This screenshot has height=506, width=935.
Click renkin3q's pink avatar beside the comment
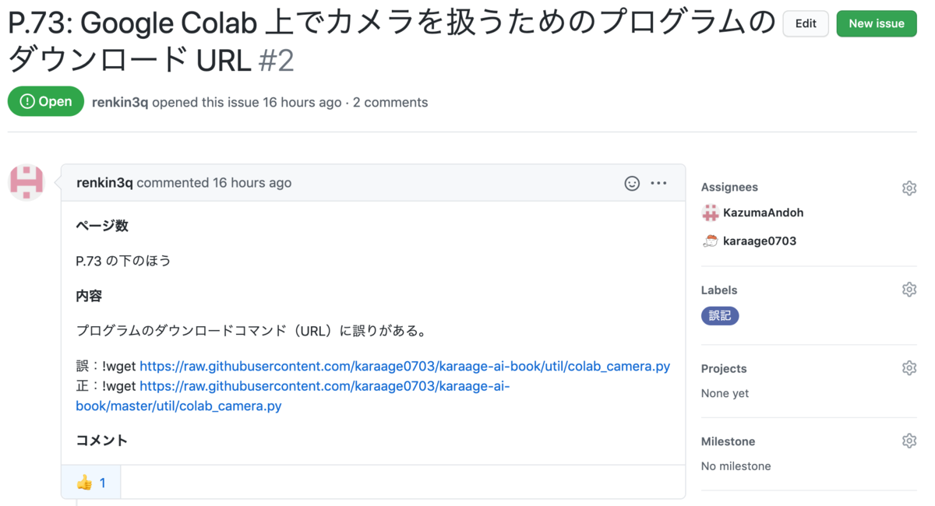point(26,182)
